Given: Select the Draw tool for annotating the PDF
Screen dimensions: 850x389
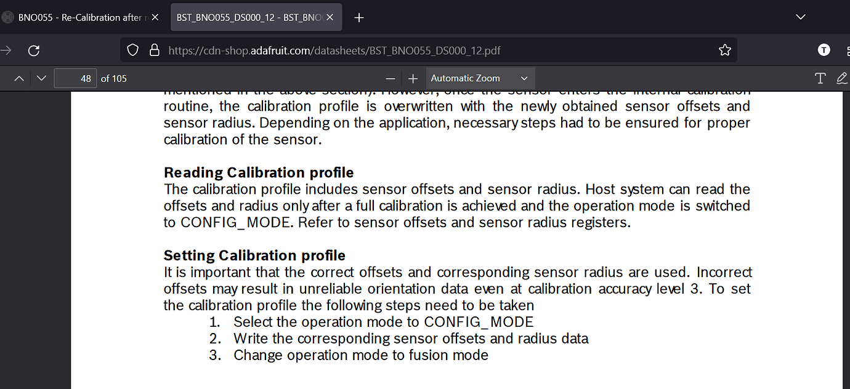Looking at the screenshot, I should coord(841,78).
